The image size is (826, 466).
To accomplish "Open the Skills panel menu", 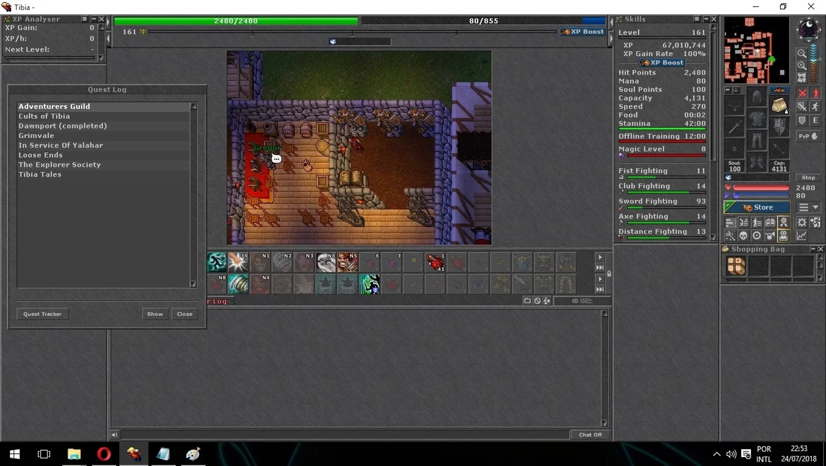I will (x=697, y=19).
